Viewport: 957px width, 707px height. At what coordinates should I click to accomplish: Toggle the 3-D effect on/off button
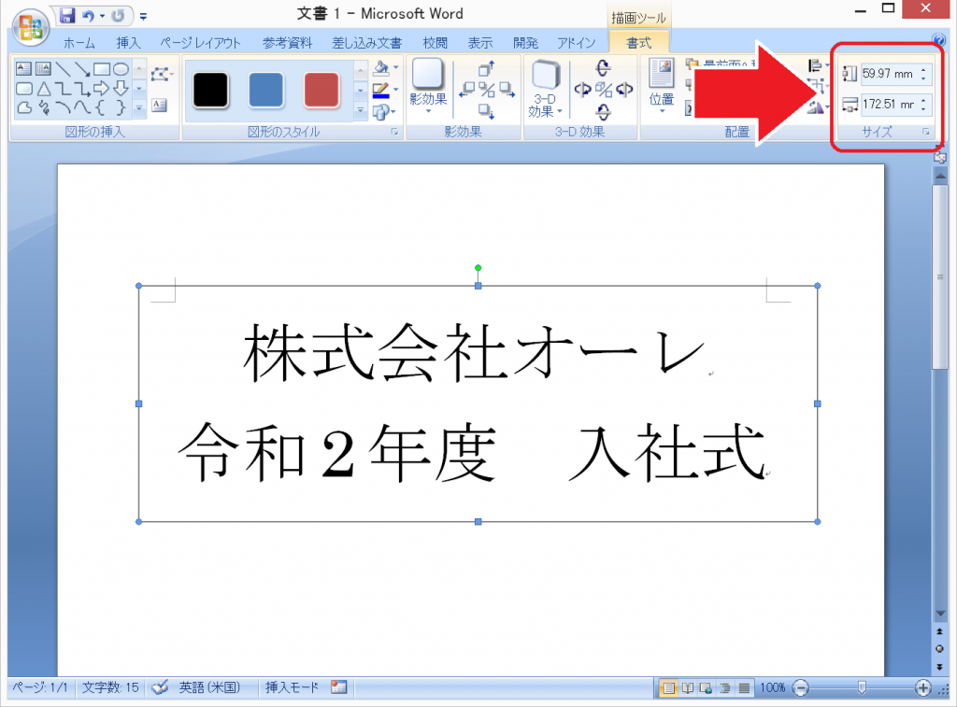(x=604, y=90)
